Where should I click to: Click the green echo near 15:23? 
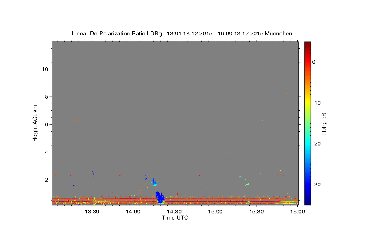point(247,184)
